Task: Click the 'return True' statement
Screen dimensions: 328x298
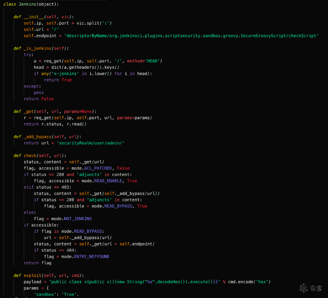Action: [58, 80]
